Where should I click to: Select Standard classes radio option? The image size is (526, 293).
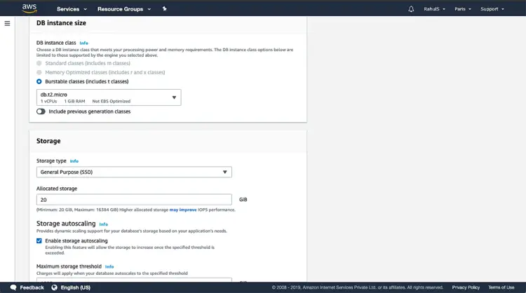(39, 63)
